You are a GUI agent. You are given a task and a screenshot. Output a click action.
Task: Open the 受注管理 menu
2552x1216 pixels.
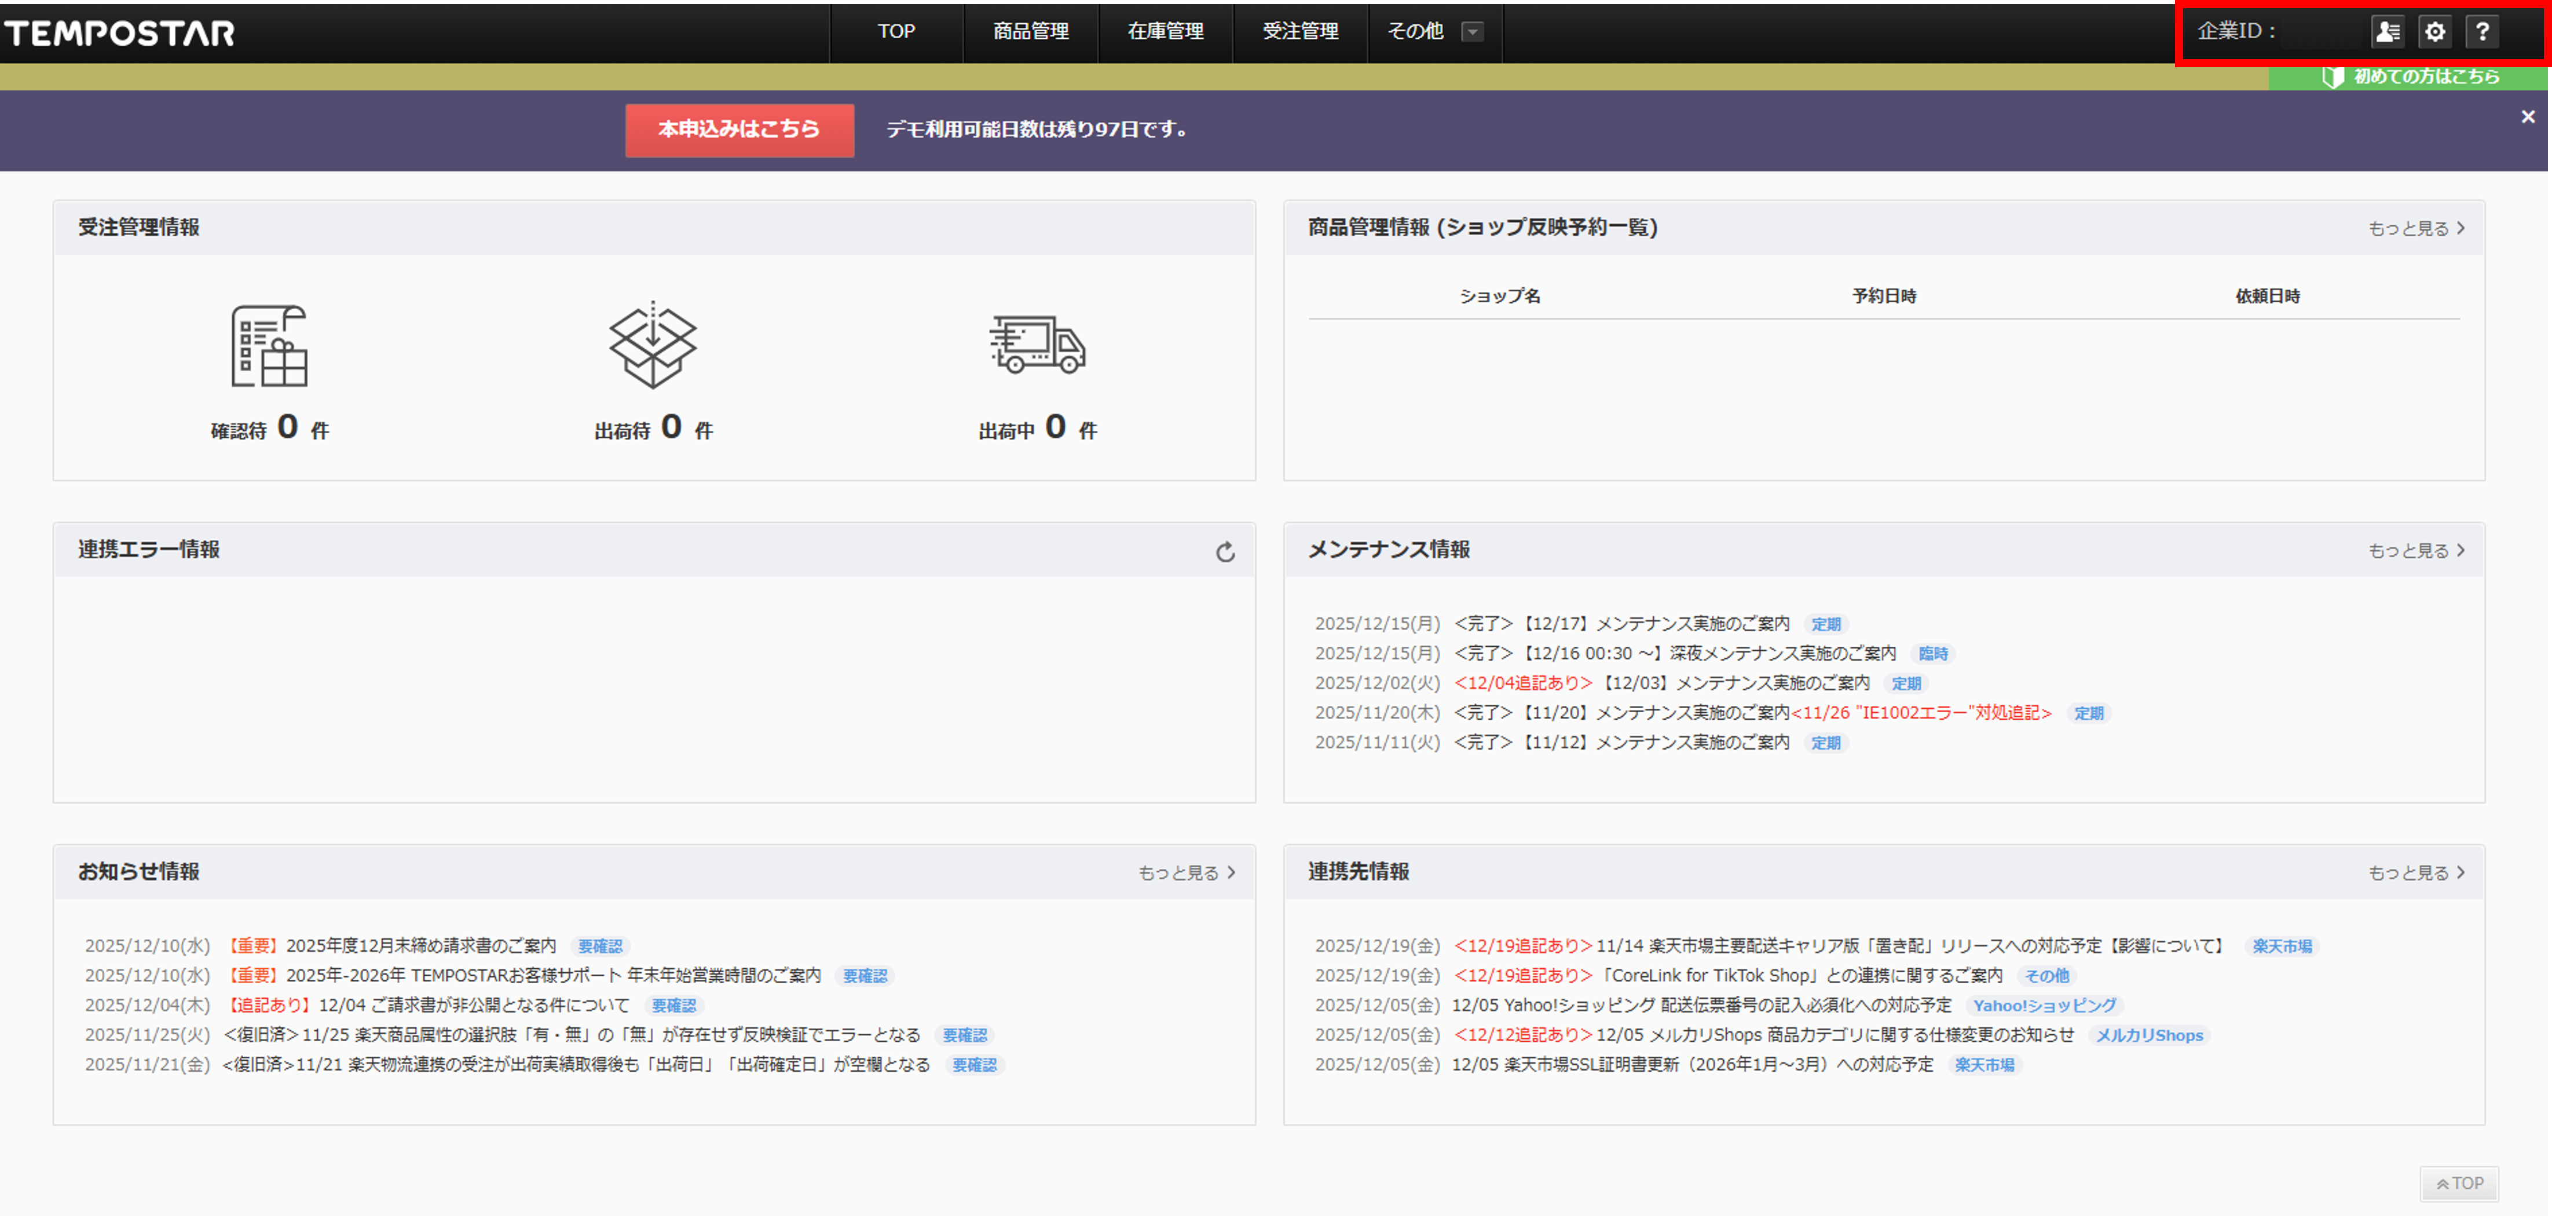pyautogui.click(x=1300, y=32)
